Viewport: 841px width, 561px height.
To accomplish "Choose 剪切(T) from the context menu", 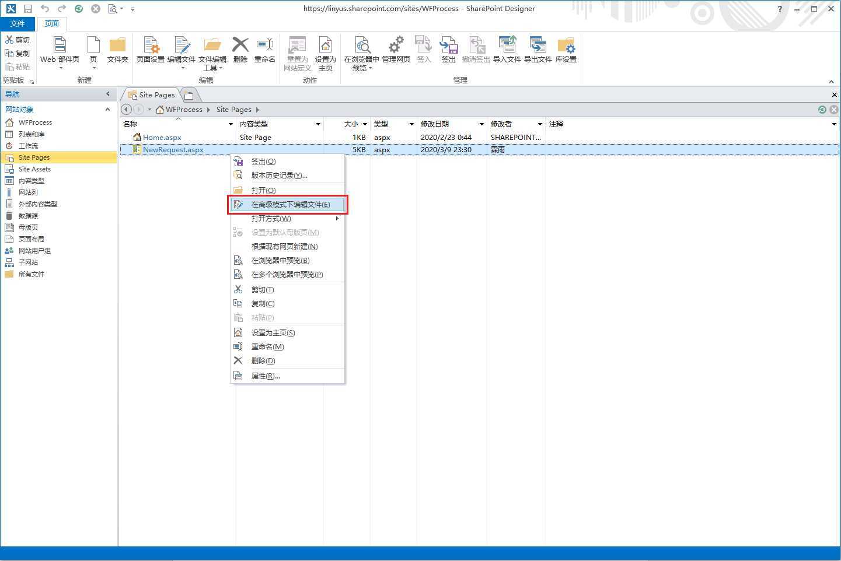I will 287,290.
